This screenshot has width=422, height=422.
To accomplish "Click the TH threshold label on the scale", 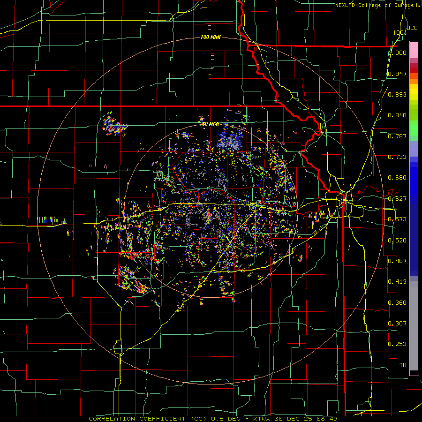I will pos(403,365).
